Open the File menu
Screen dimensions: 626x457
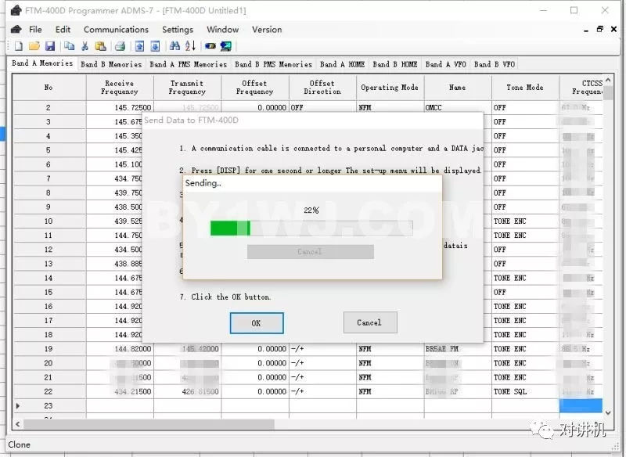pyautogui.click(x=35, y=30)
